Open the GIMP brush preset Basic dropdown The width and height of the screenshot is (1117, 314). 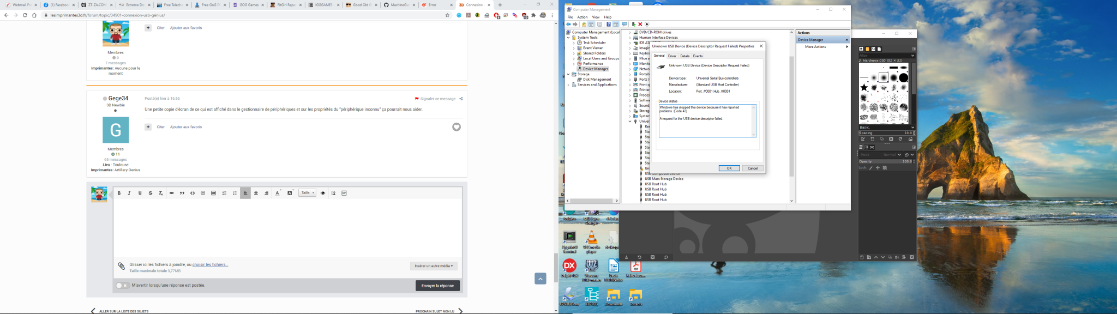click(886, 128)
